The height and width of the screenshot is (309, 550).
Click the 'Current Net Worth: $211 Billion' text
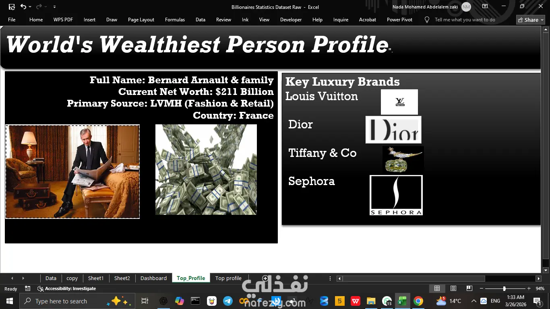point(196,92)
